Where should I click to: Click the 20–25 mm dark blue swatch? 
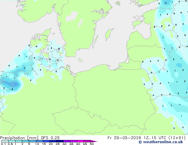[53, 141]
